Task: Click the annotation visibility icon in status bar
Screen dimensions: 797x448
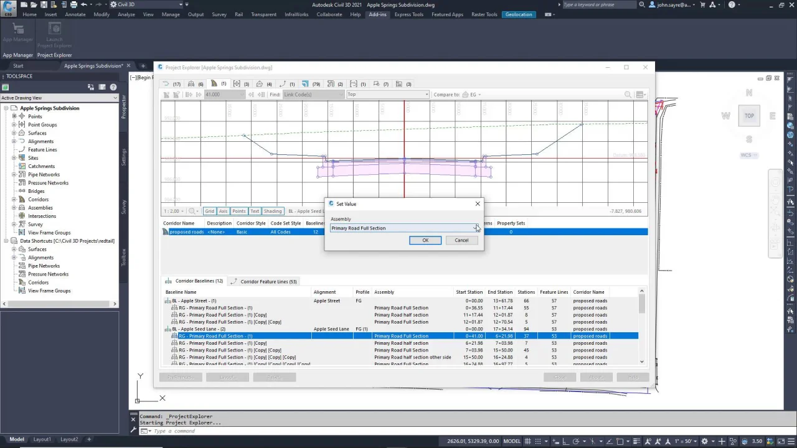Action: tap(647, 441)
